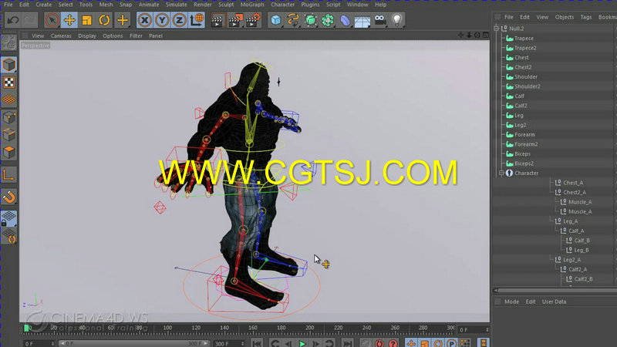Open viewport Display menu
The width and height of the screenshot is (617, 347).
tap(87, 35)
